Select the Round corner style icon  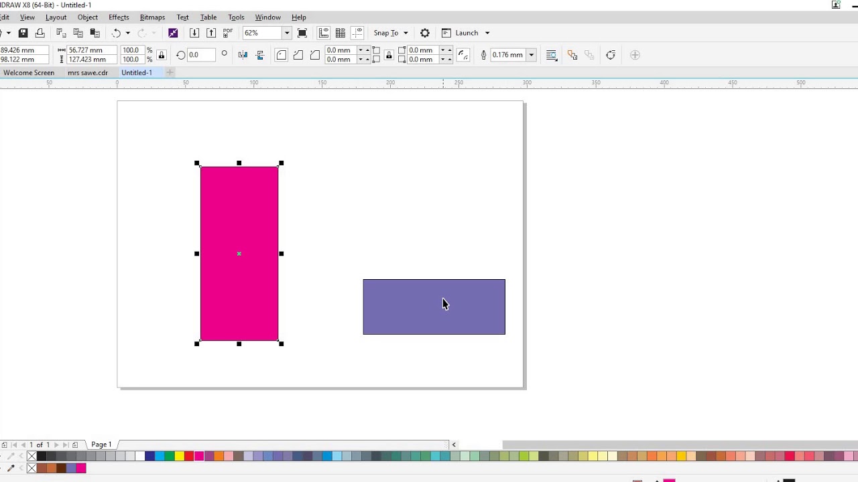282,55
